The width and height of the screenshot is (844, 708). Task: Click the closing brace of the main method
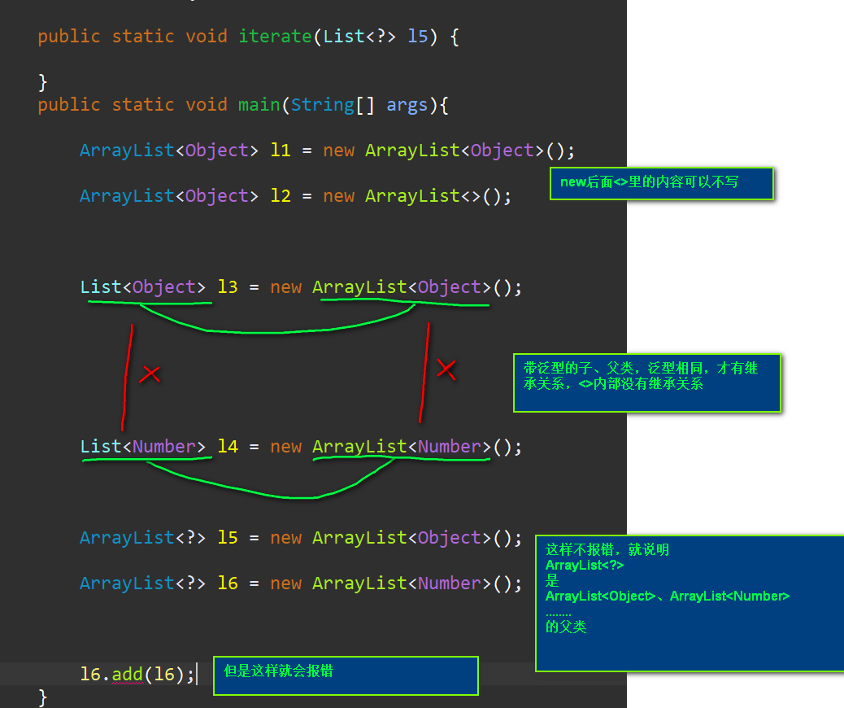tap(42, 697)
